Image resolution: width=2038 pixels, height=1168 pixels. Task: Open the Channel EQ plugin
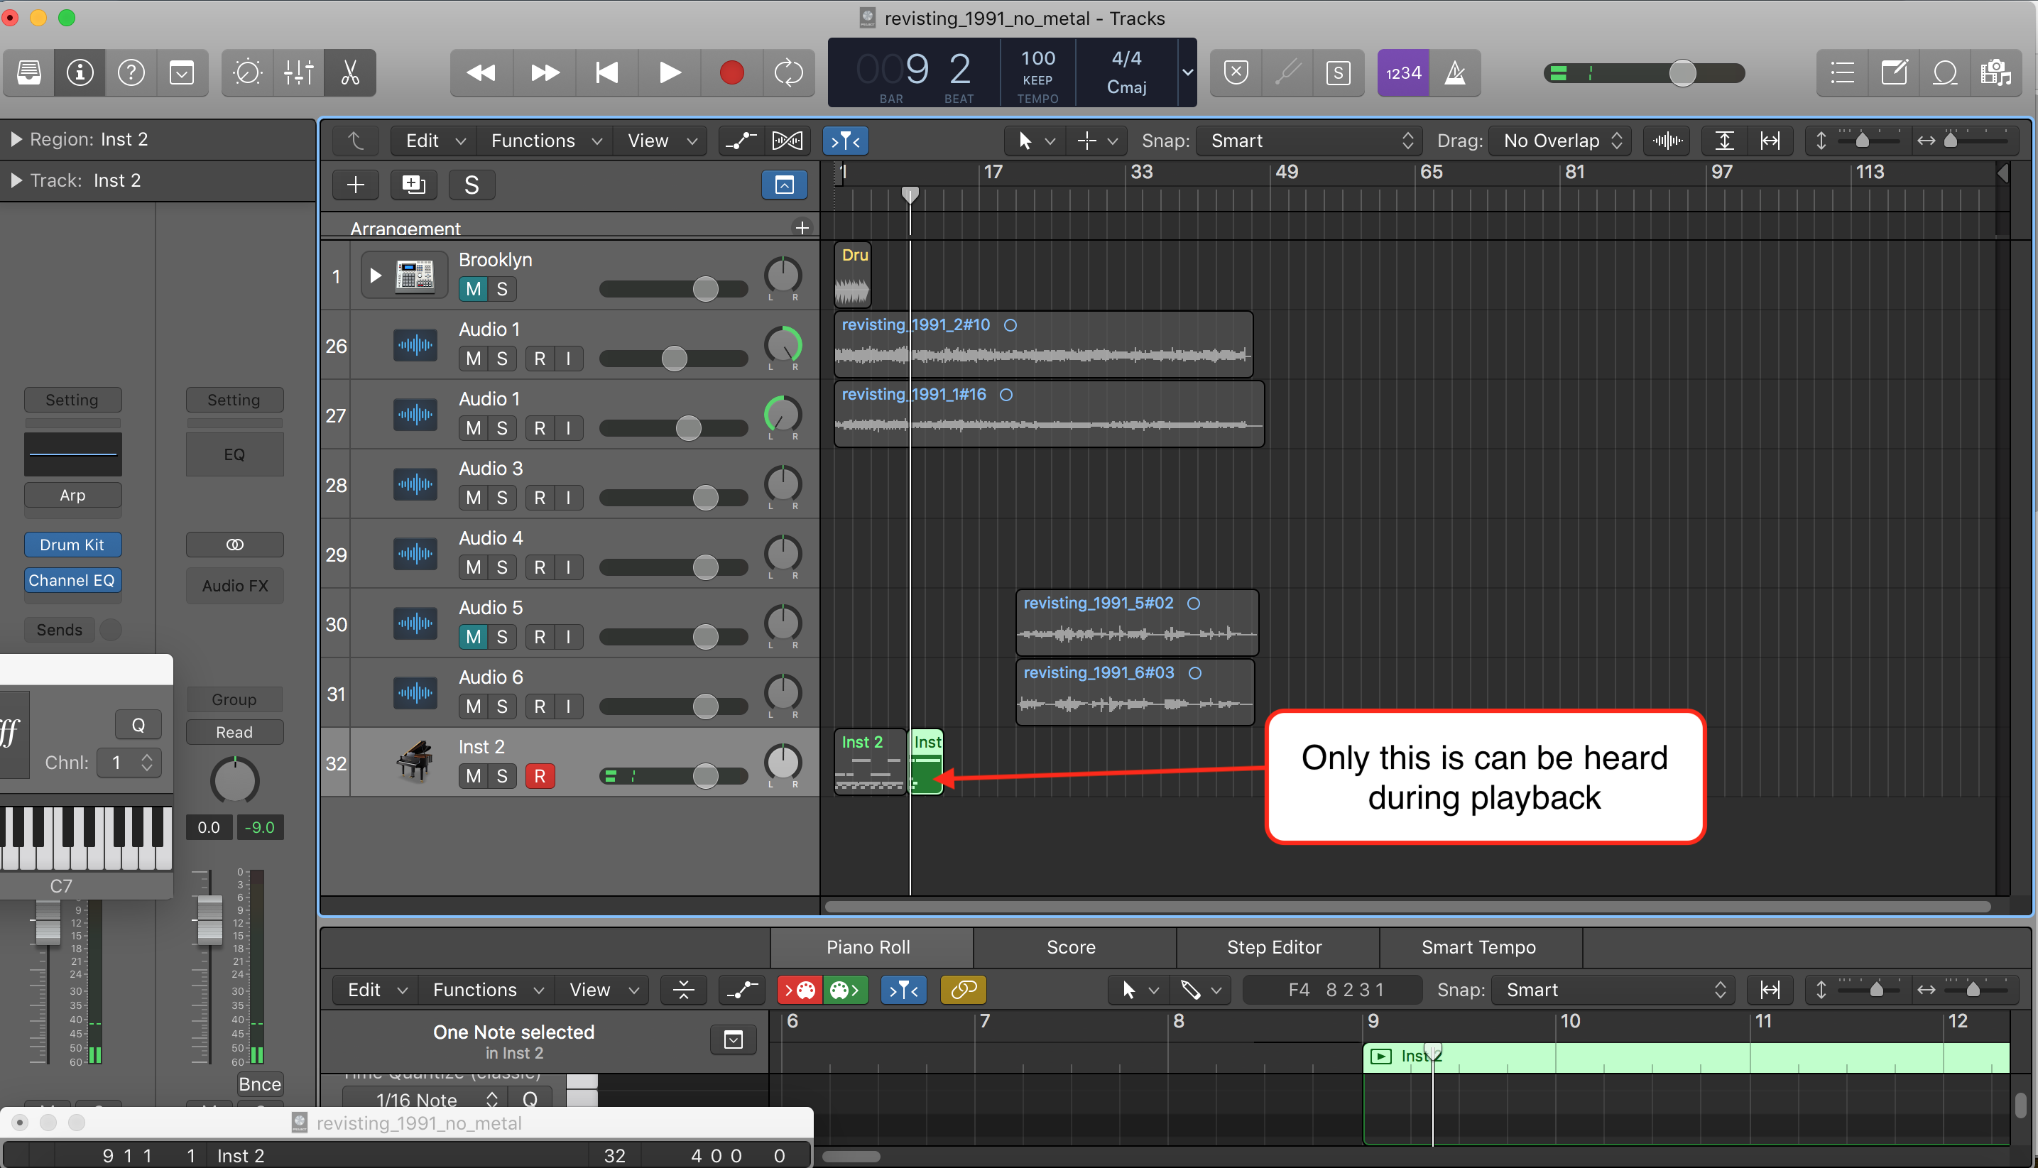pos(72,580)
